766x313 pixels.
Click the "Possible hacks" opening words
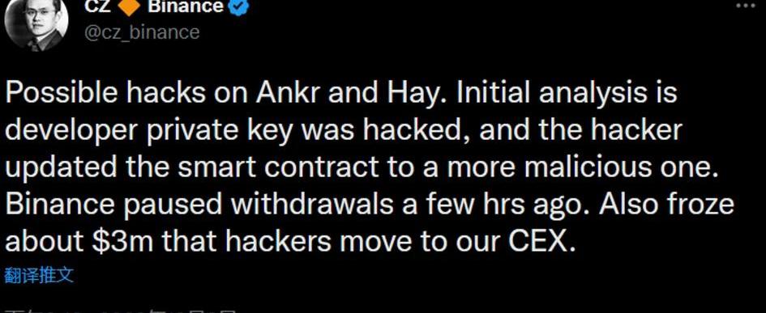(x=105, y=94)
